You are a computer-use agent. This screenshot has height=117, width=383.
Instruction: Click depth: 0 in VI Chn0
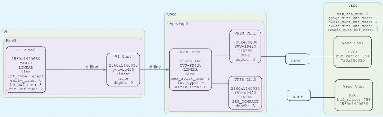(123, 82)
